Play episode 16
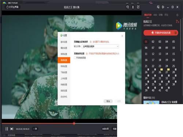This screenshot has width=183, height=137. (146, 60)
